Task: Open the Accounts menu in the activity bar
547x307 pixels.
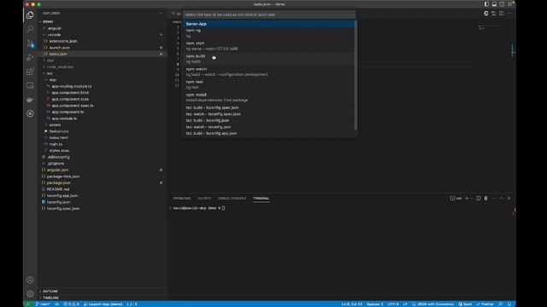Action: click(30, 280)
